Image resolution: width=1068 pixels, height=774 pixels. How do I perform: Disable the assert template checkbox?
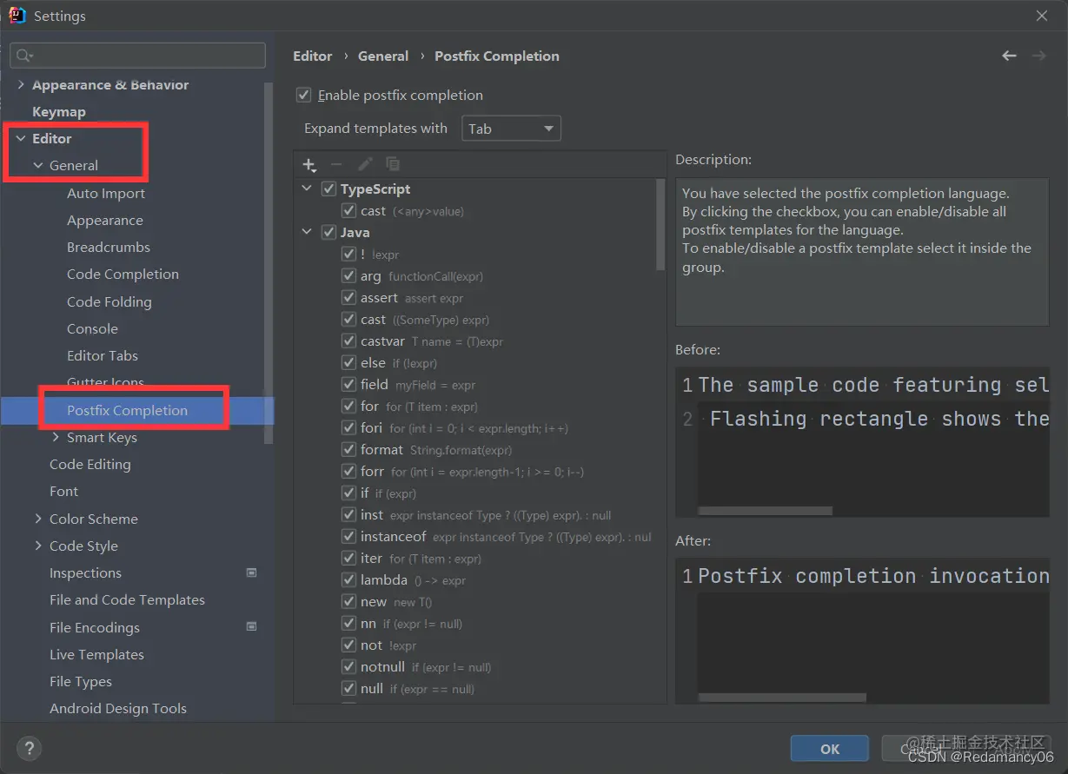tap(348, 297)
